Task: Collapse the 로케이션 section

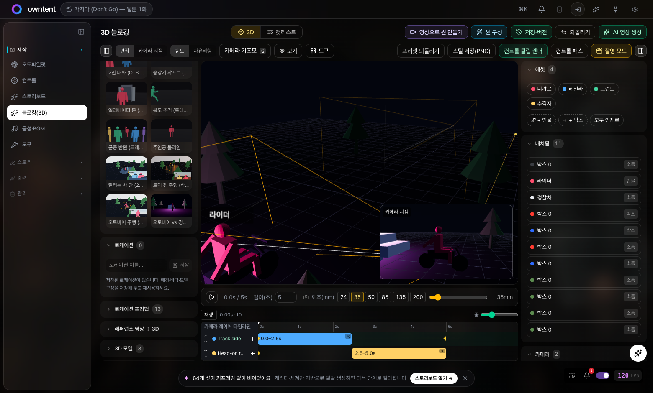Action: coord(109,245)
